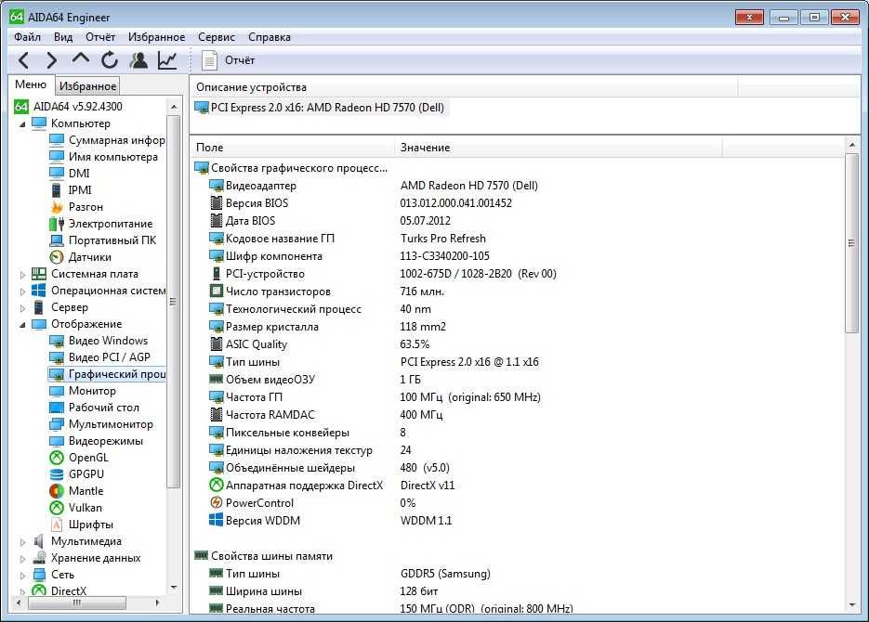Click the Отчёт toolbar button label
The image size is (869, 622).
(240, 60)
